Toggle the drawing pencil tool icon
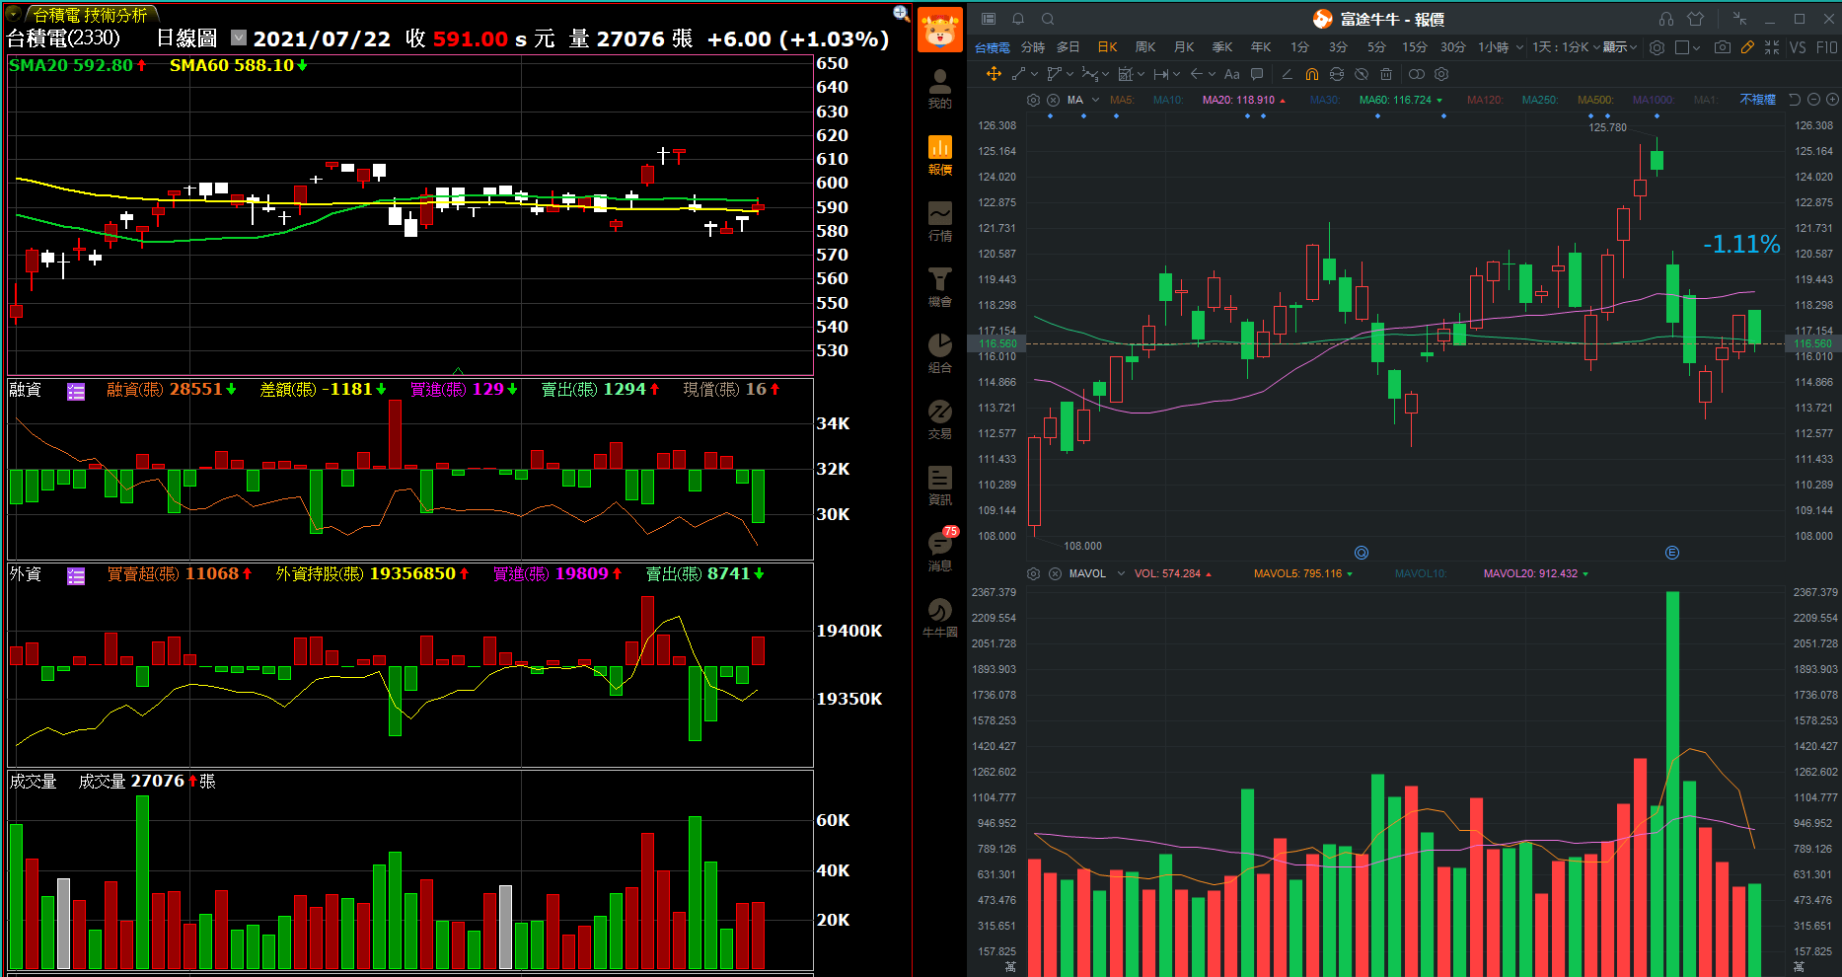Screen dimensions: 1842x977 [x=1747, y=46]
